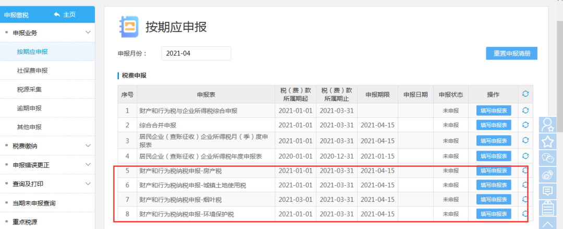The image size is (563, 229).
Task: Click 财产和行为税纳税申报-环境保护税 text
Action: pyautogui.click(x=187, y=214)
